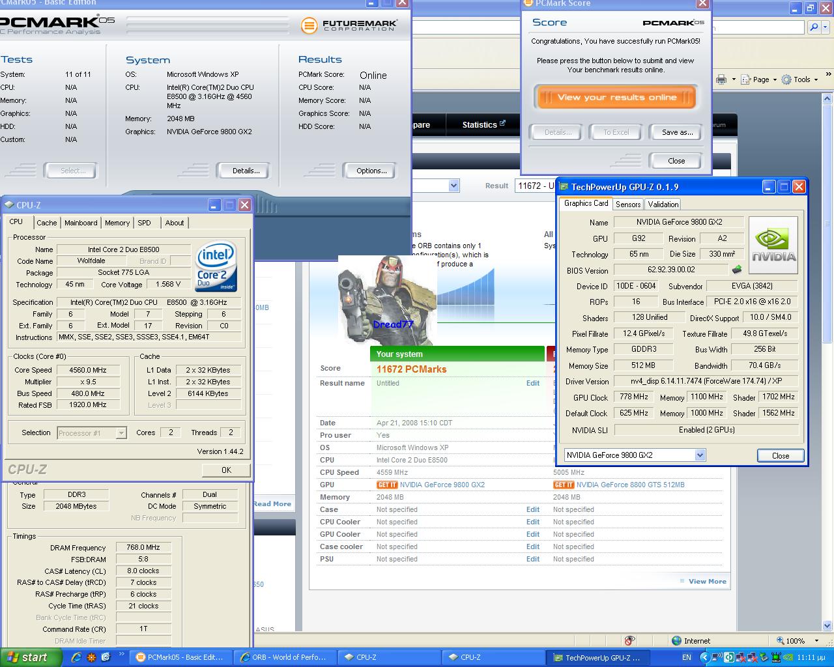
Task: Click the browser search magnifier icon
Action: click(x=814, y=27)
